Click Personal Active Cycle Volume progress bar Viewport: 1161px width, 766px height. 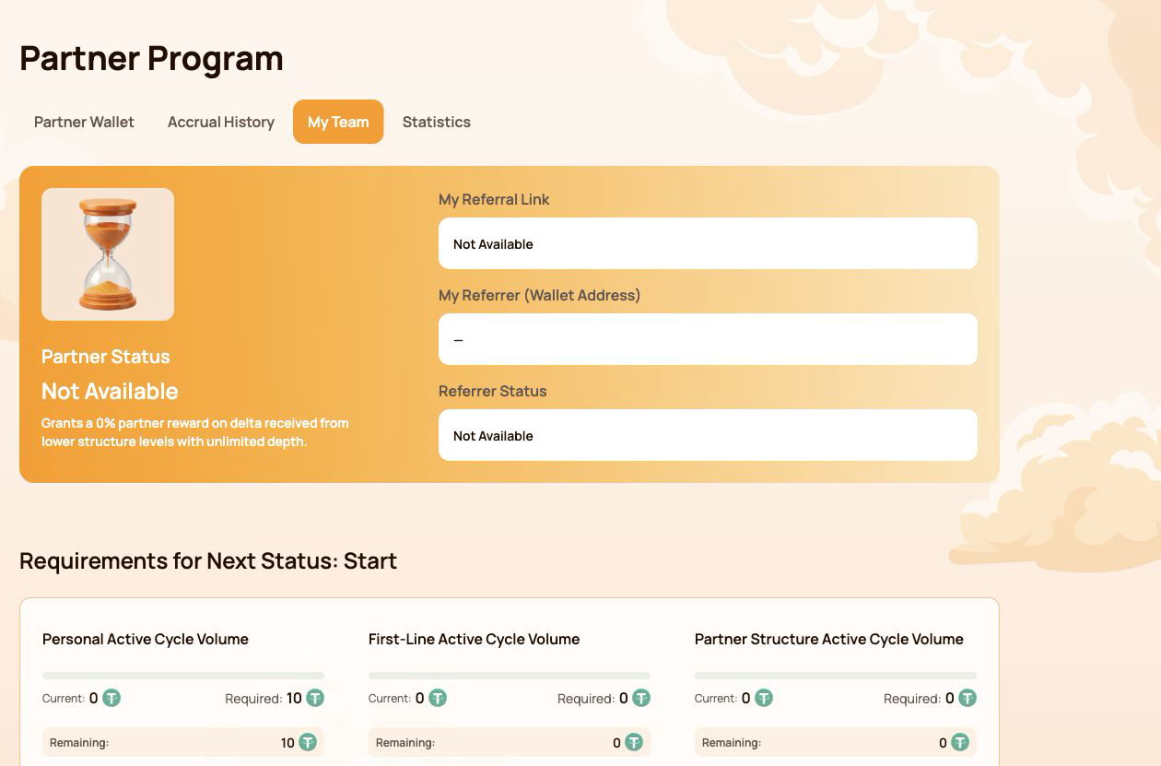(x=183, y=676)
